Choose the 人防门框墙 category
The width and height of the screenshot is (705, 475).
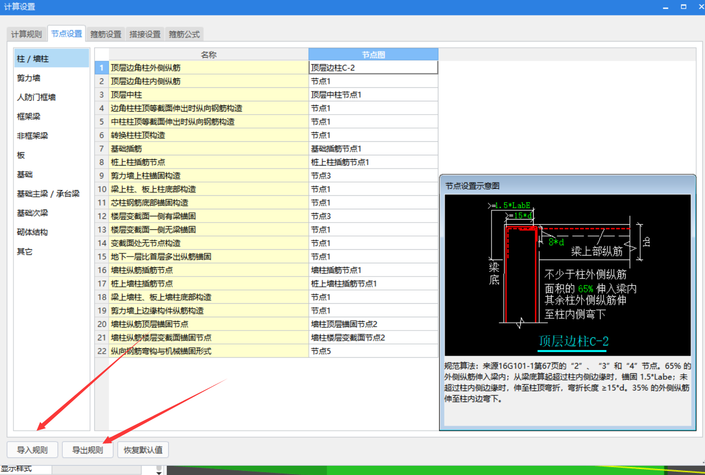[51, 97]
